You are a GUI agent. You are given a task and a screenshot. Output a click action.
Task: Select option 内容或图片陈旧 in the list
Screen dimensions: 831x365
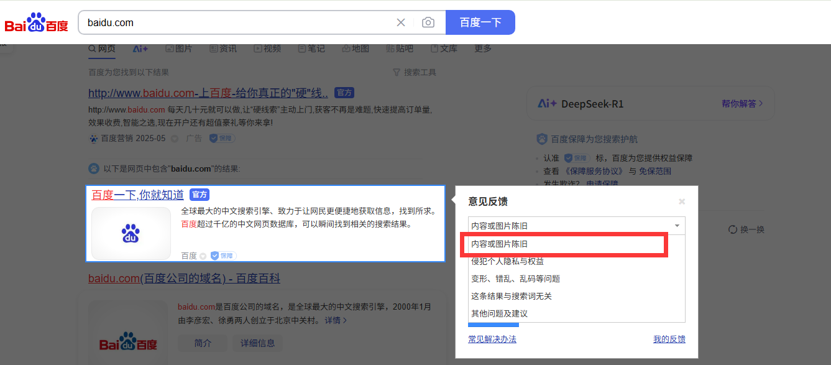tap(577, 244)
